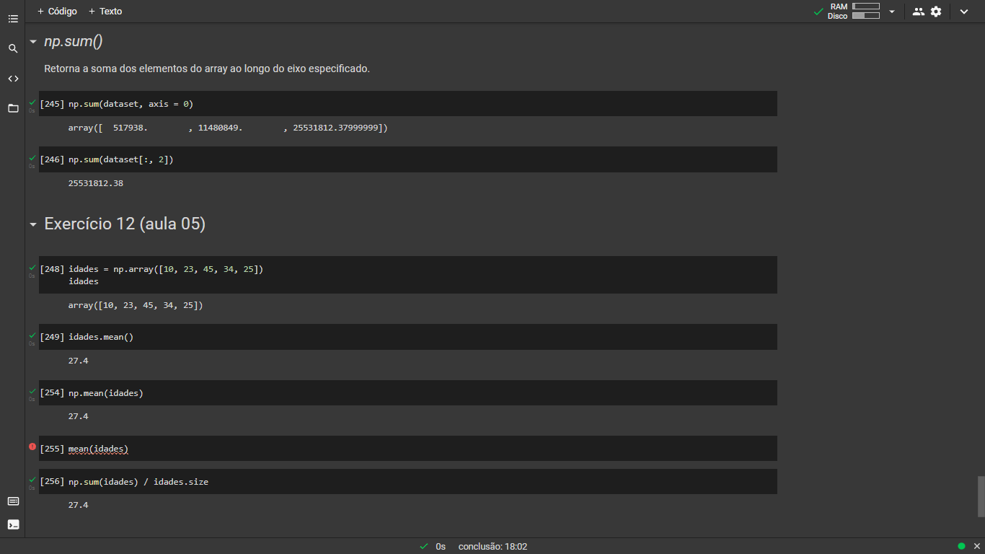Screen dimensions: 985x554
Task: Click the red error icon of cell 255
Action: click(32, 447)
